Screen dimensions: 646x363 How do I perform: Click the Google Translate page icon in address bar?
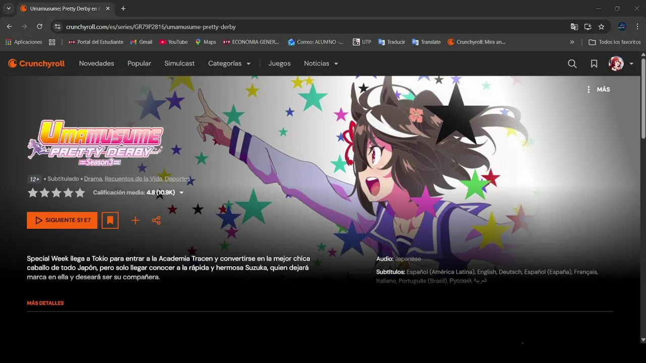click(x=574, y=27)
